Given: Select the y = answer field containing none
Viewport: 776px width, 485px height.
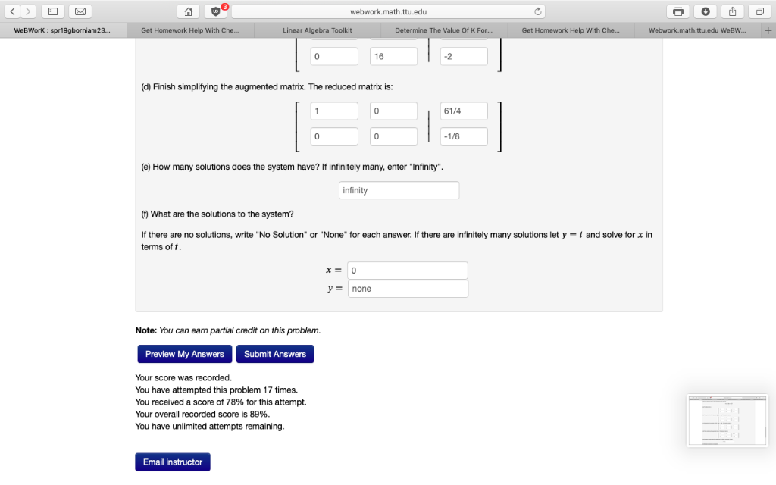Looking at the screenshot, I should tap(408, 289).
